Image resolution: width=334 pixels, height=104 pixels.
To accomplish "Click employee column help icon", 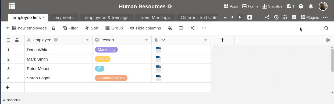I will coord(56,40).
